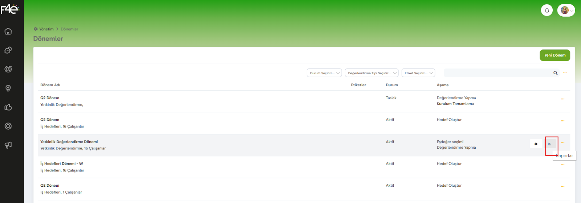The image size is (581, 203).
Task: Click the F4e logo in sidebar
Action: [10, 8]
